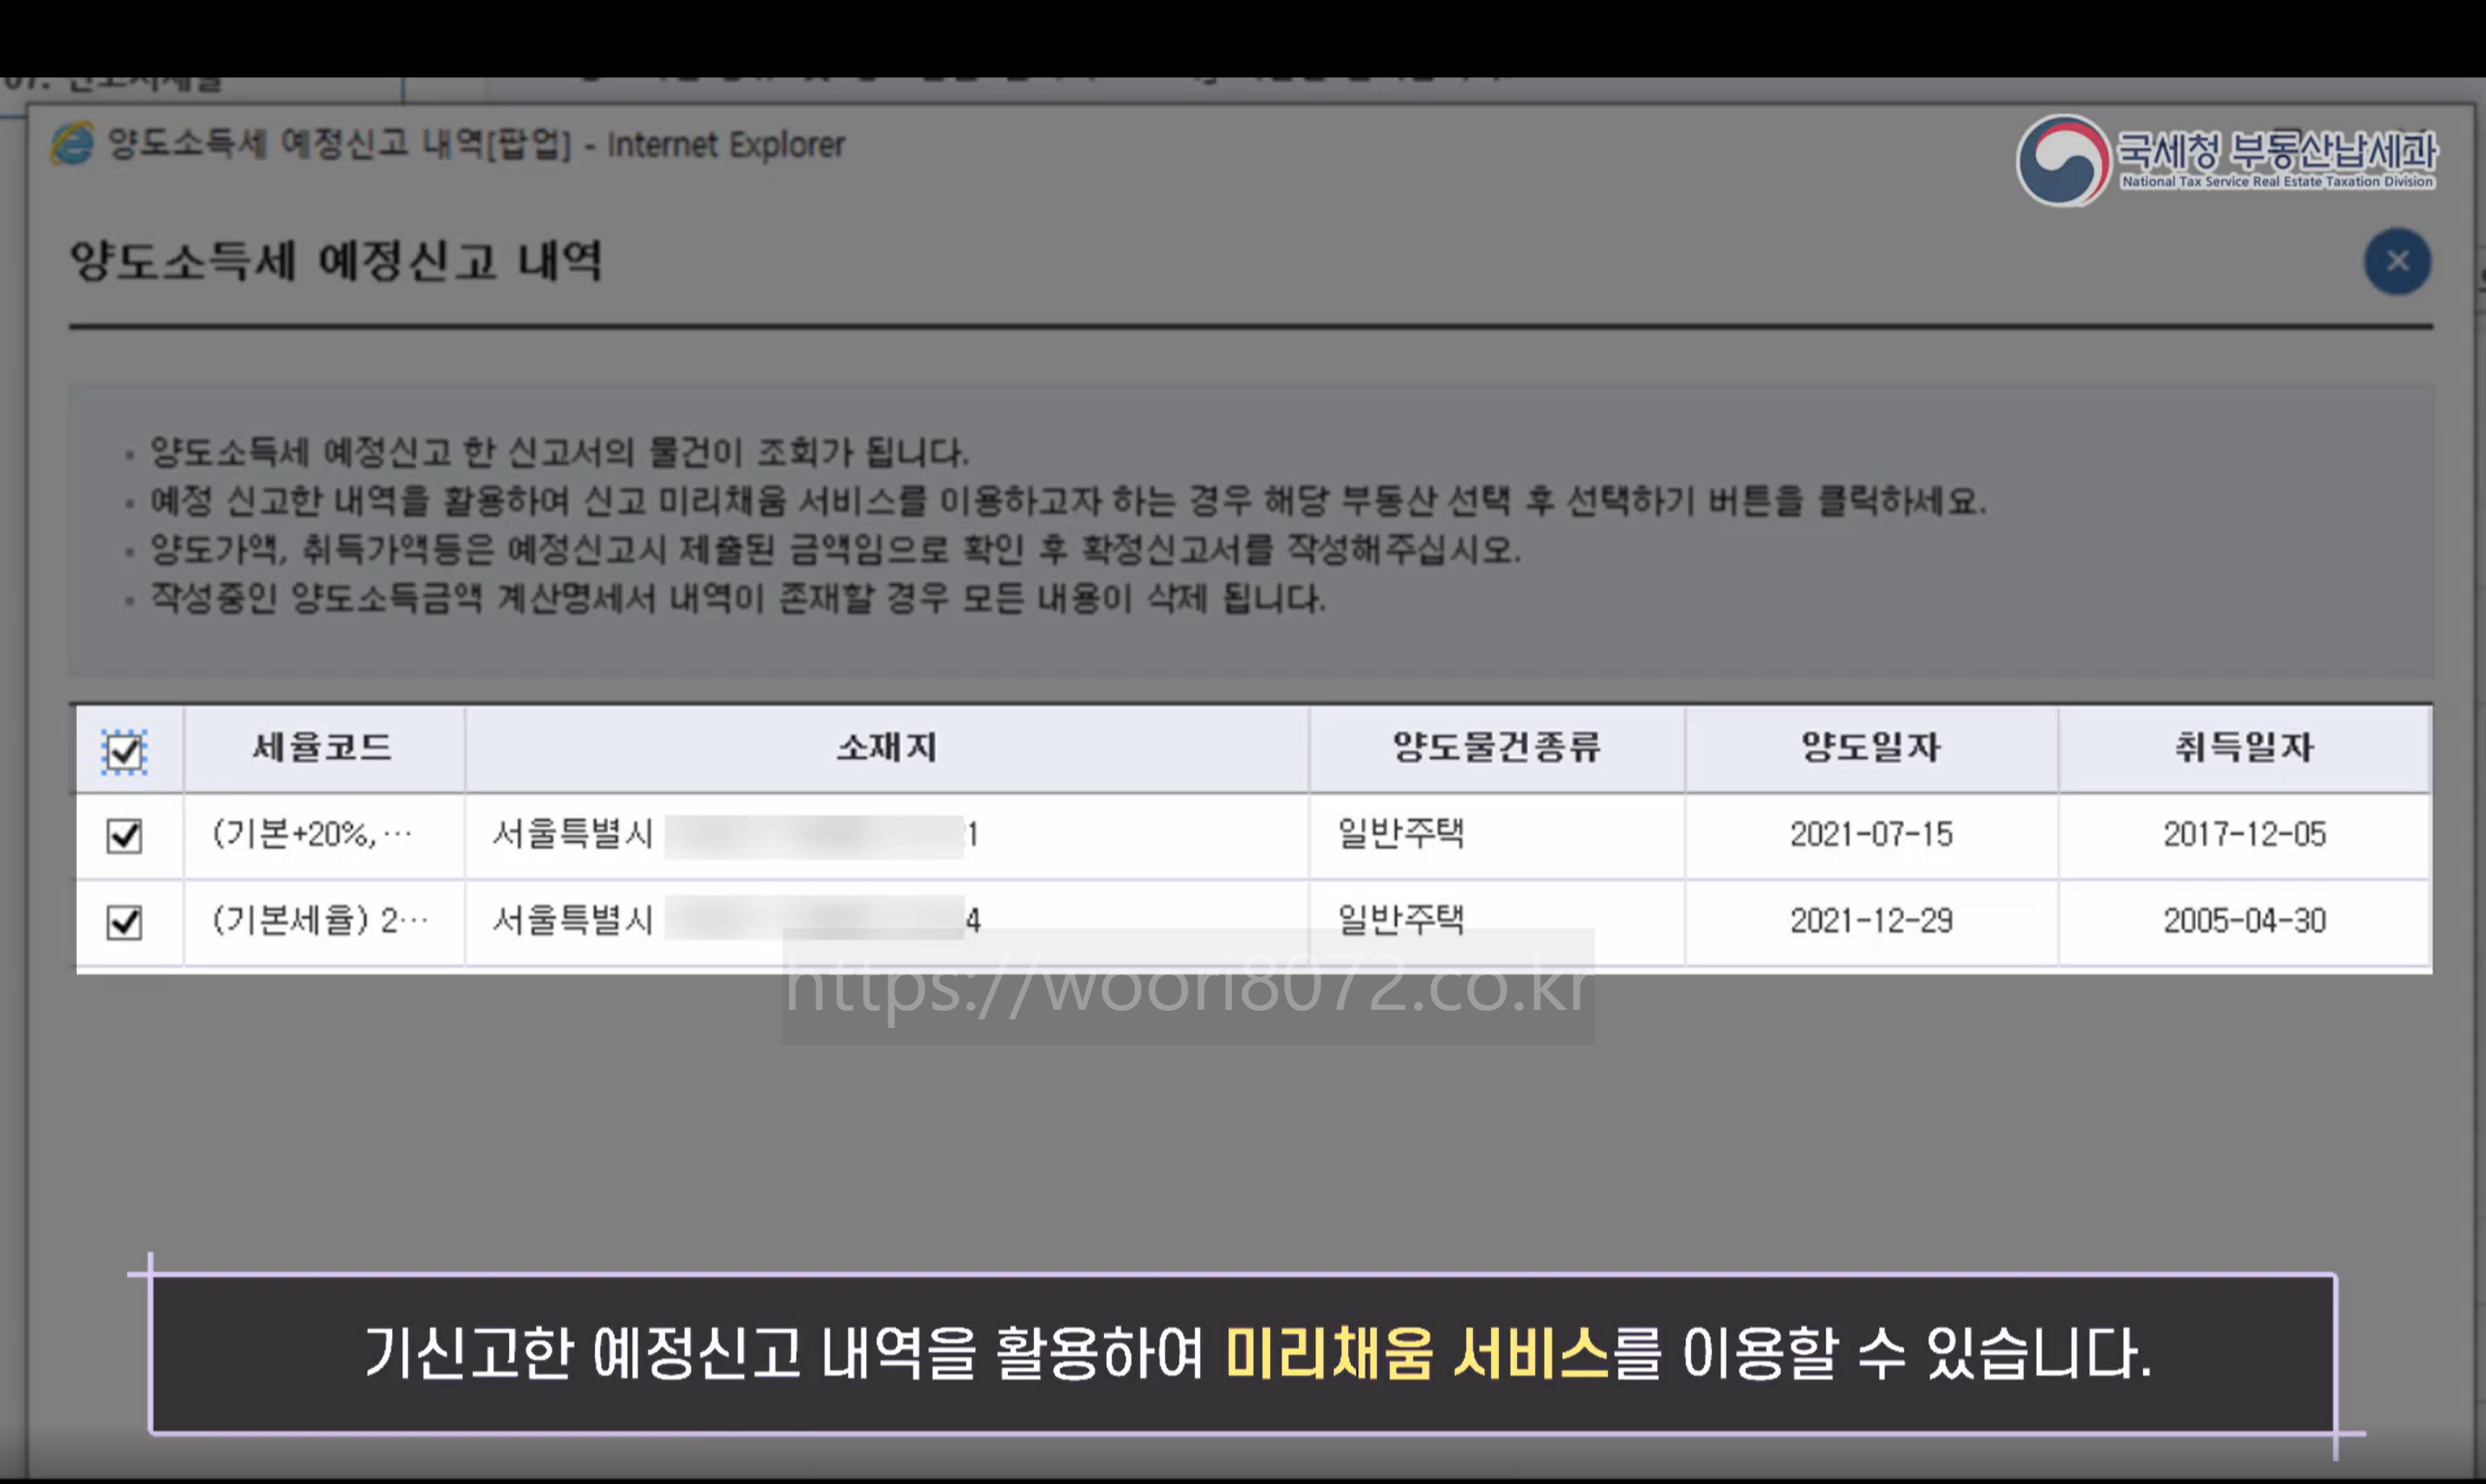Click the 취득일자 column header

coord(2244,748)
